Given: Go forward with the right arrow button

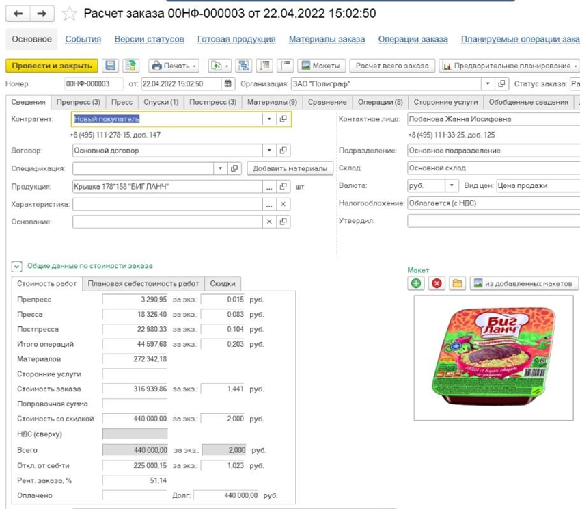Looking at the screenshot, I should tap(42, 14).
